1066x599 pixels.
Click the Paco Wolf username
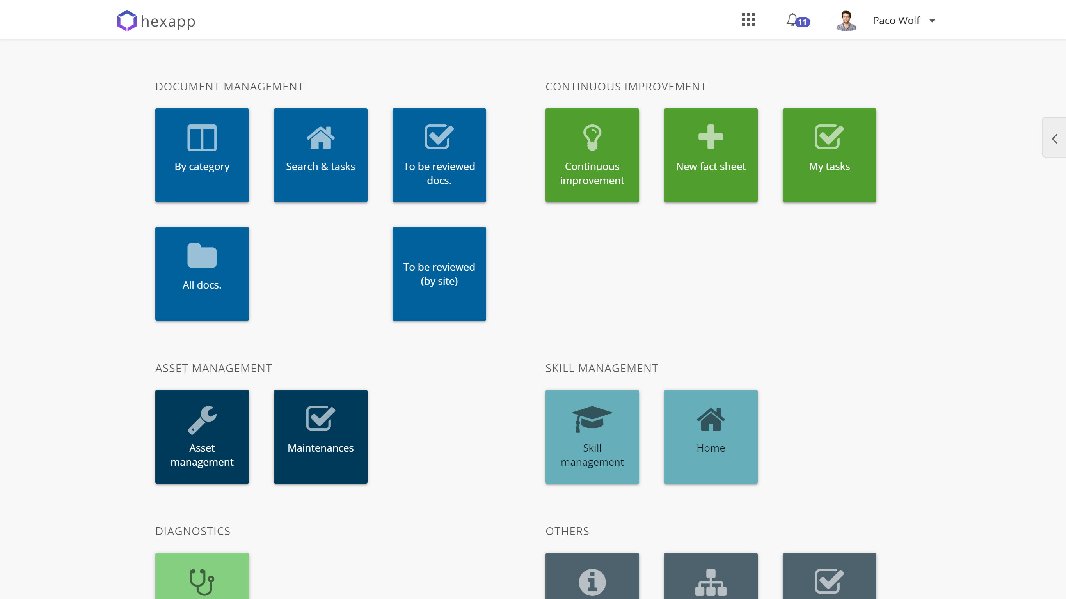tap(896, 20)
